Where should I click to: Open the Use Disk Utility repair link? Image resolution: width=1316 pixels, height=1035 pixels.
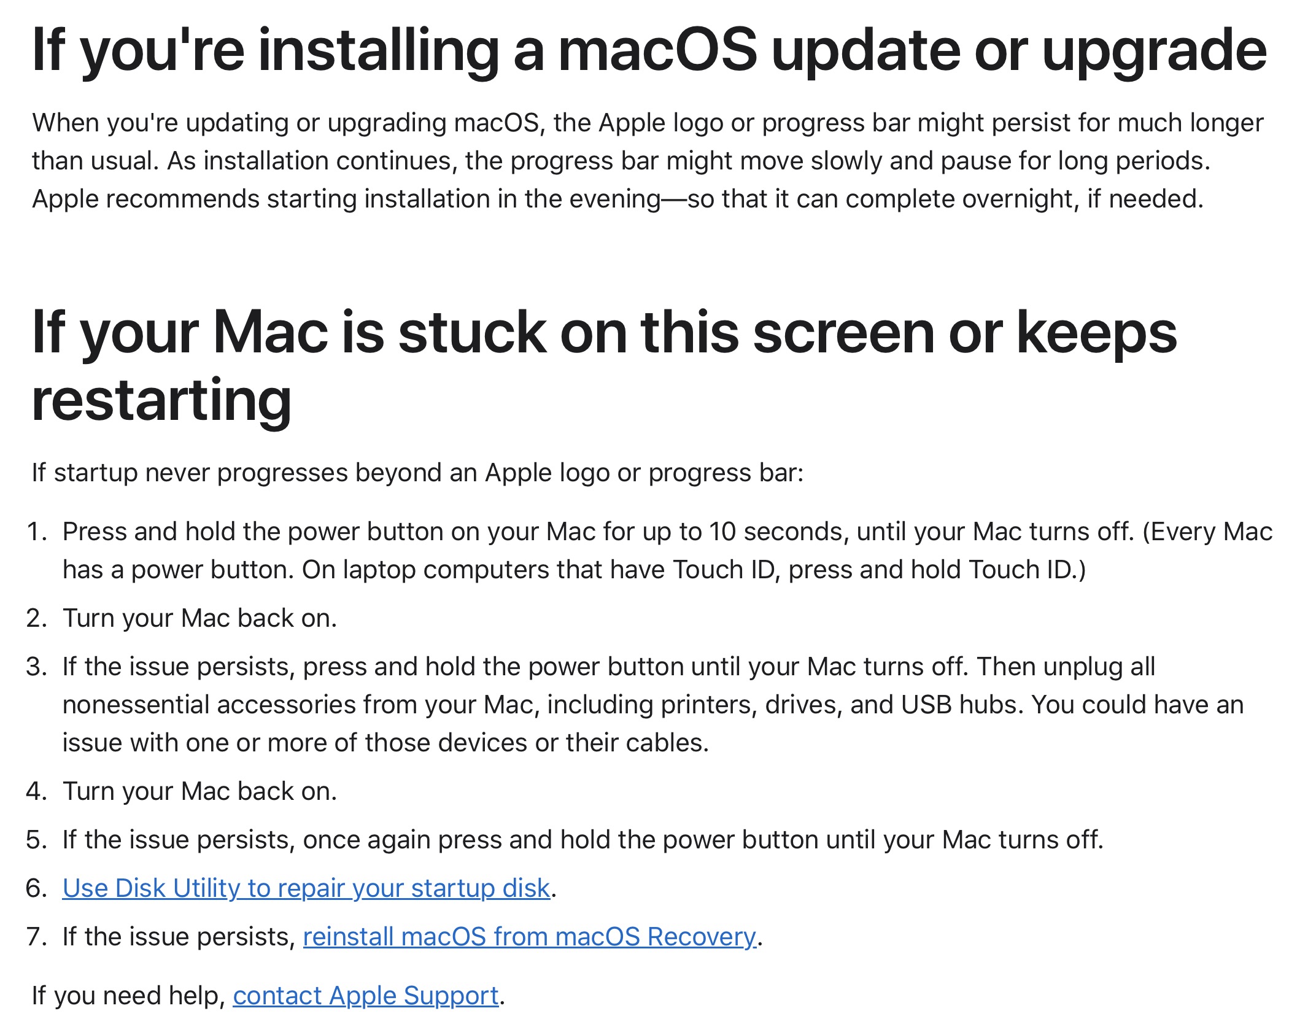click(306, 888)
